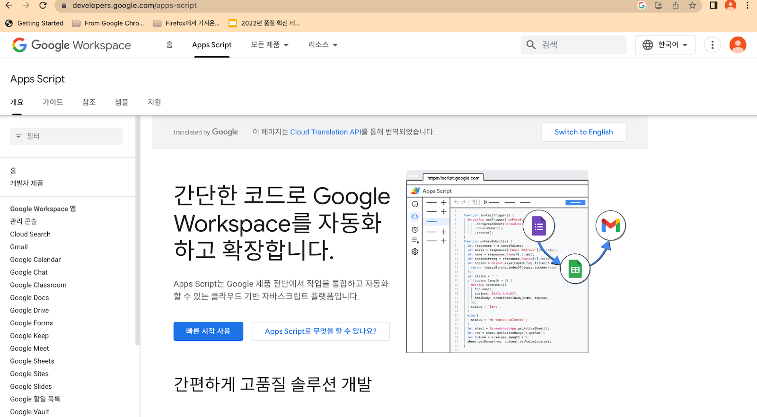Open Google Meet sidebar link
757x417 pixels.
coord(29,349)
